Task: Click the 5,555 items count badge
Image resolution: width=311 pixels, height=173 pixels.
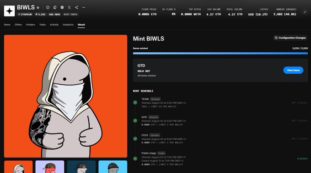Action: click(x=40, y=15)
